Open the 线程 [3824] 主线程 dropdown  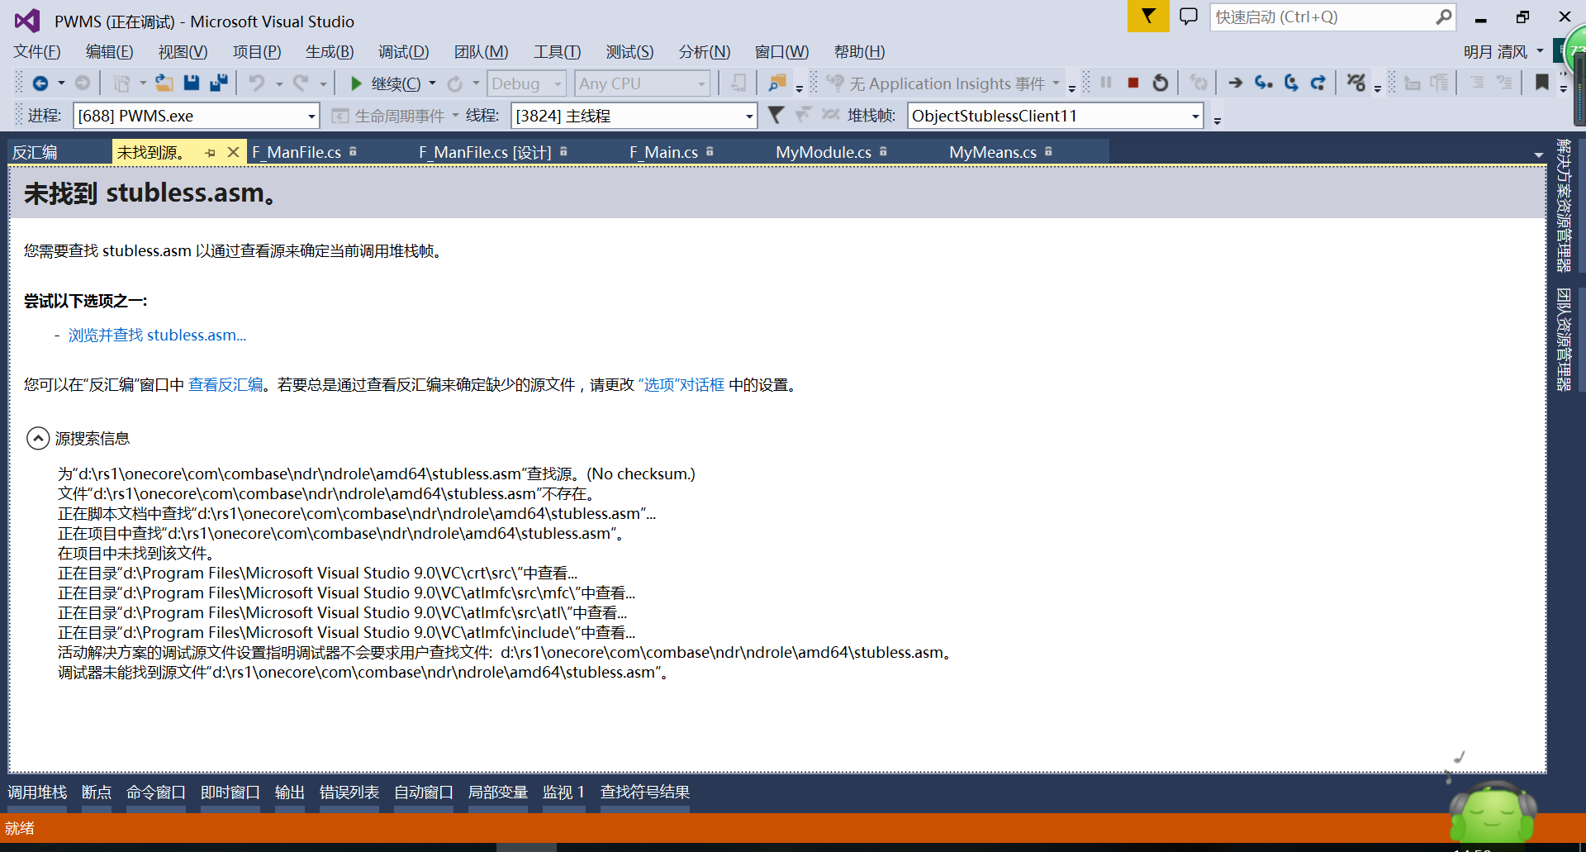[749, 116]
